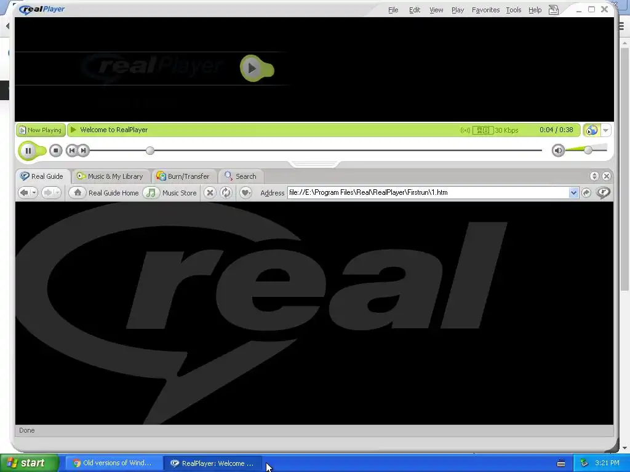This screenshot has width=630, height=472.
Task: Detach the browser panel with the up-down arrow icon
Action: (594, 176)
